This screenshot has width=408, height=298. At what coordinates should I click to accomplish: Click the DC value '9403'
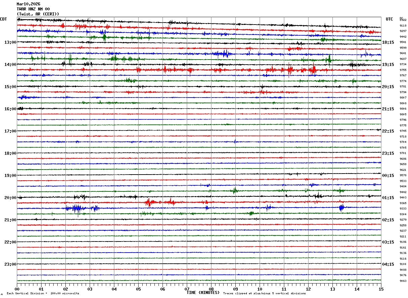coord(403,198)
